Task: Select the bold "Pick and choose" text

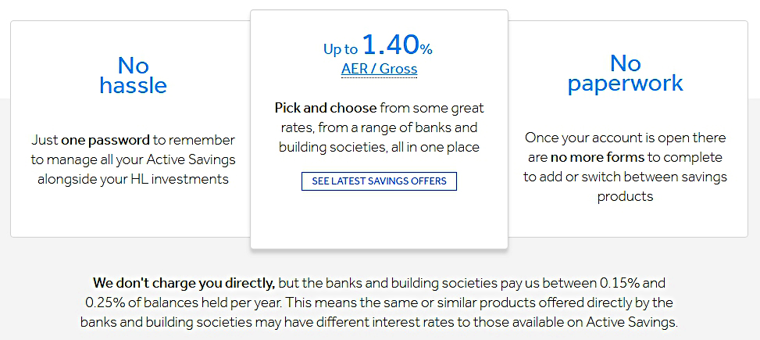Action: pyautogui.click(x=325, y=108)
